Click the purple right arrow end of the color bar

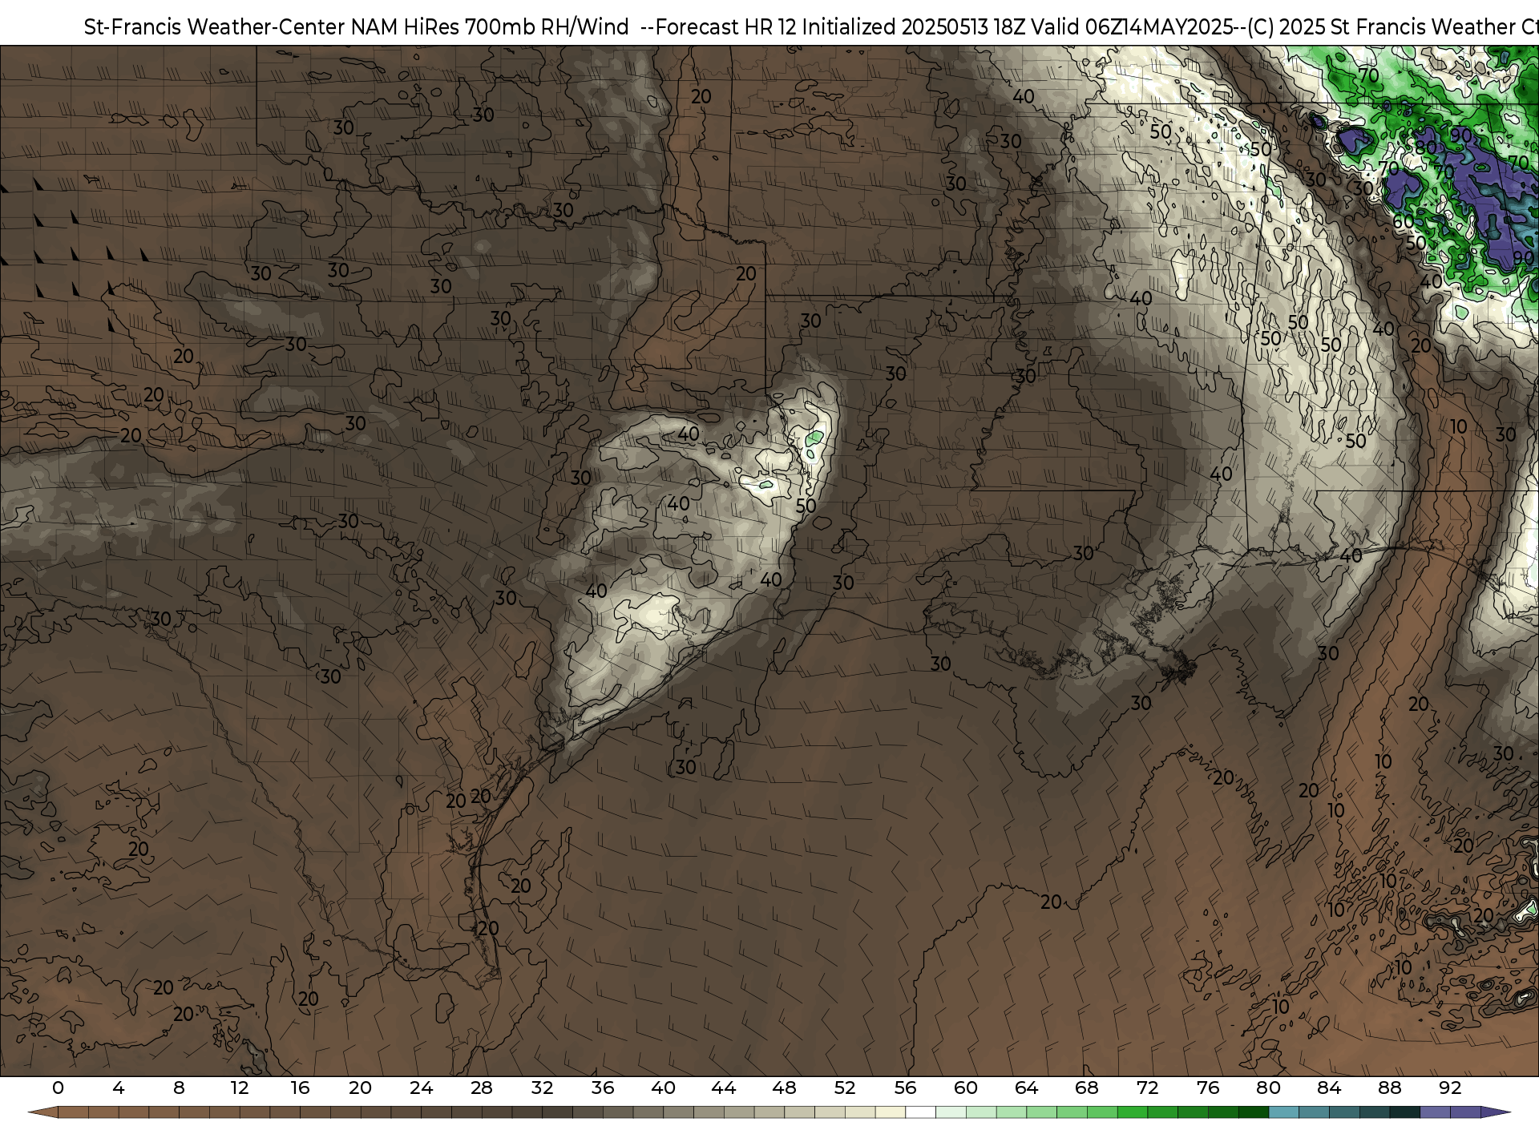(x=1494, y=1114)
